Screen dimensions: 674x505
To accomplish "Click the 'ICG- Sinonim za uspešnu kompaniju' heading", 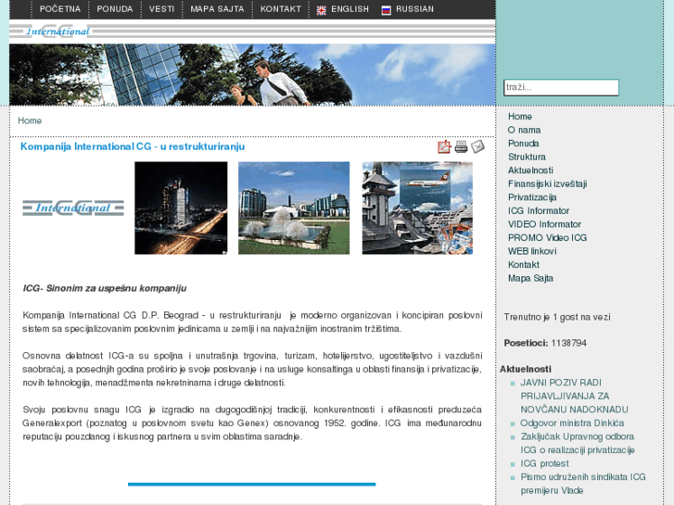I will (105, 288).
